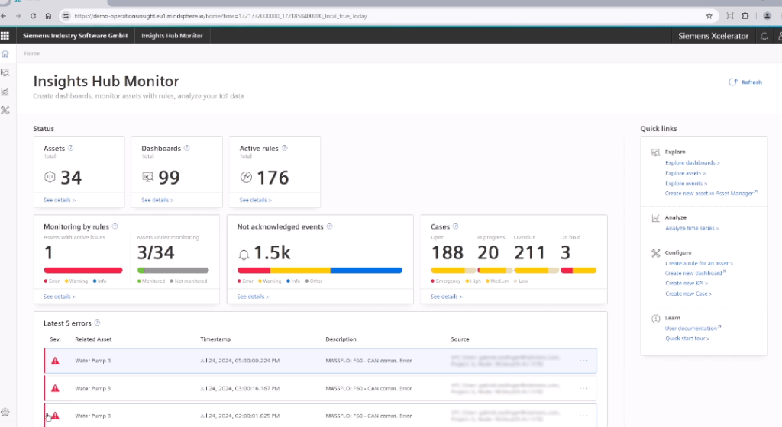The height and width of the screenshot is (427, 782).
Task: Expand See details under Cases card
Action: [447, 297]
